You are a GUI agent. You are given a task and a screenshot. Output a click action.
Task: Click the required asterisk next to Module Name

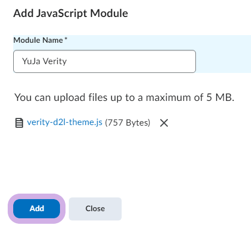click(x=66, y=39)
